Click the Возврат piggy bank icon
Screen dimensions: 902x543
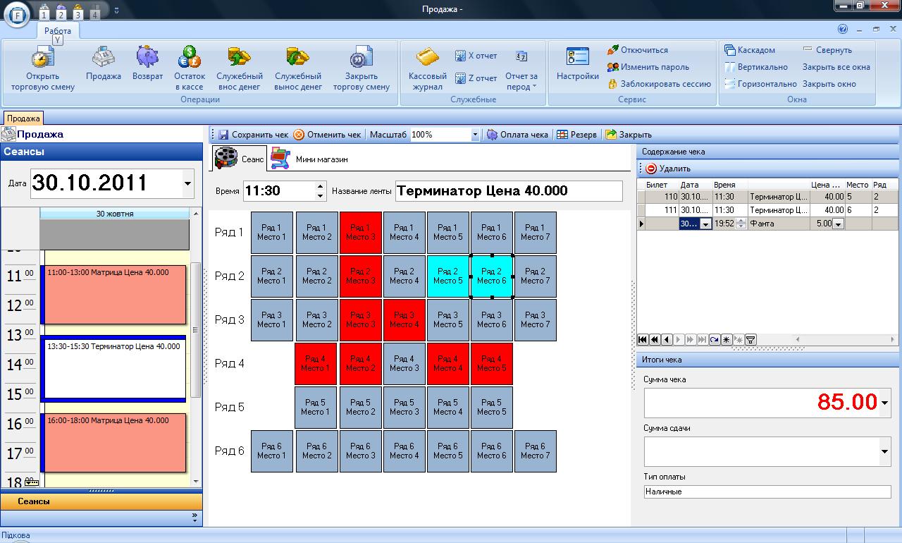pyautogui.click(x=147, y=58)
